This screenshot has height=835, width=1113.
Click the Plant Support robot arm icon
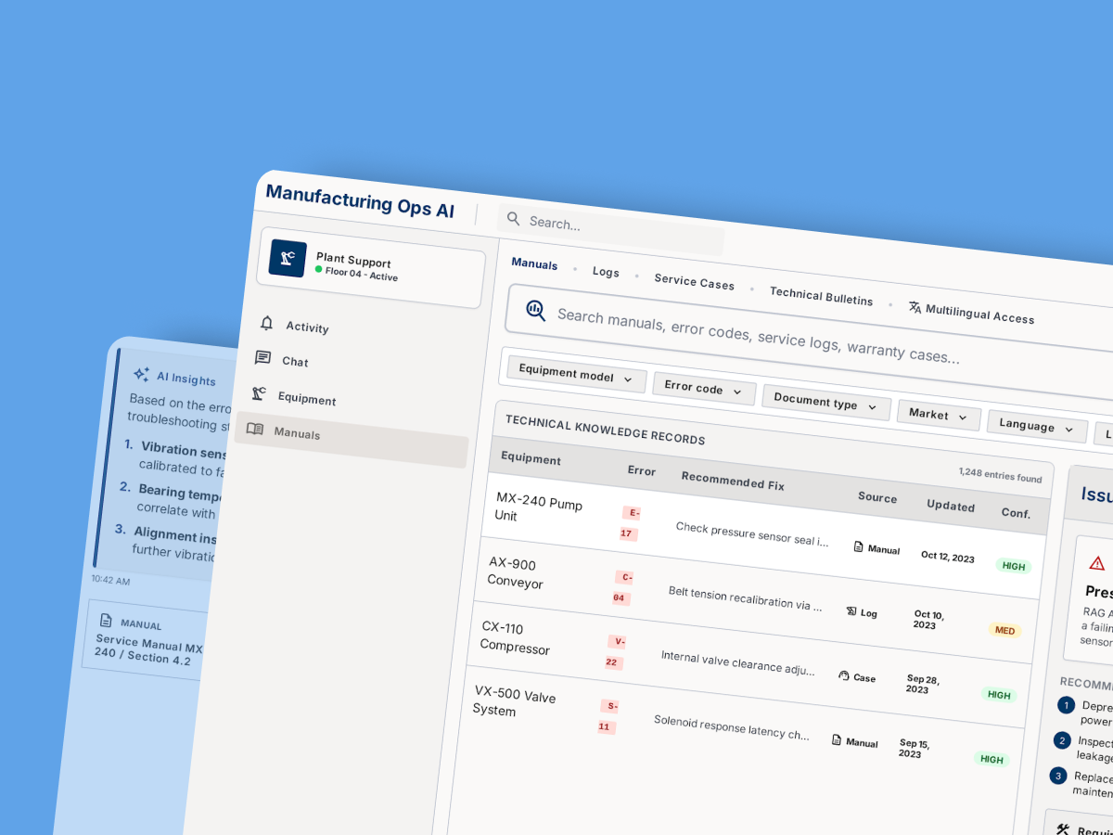(x=288, y=258)
